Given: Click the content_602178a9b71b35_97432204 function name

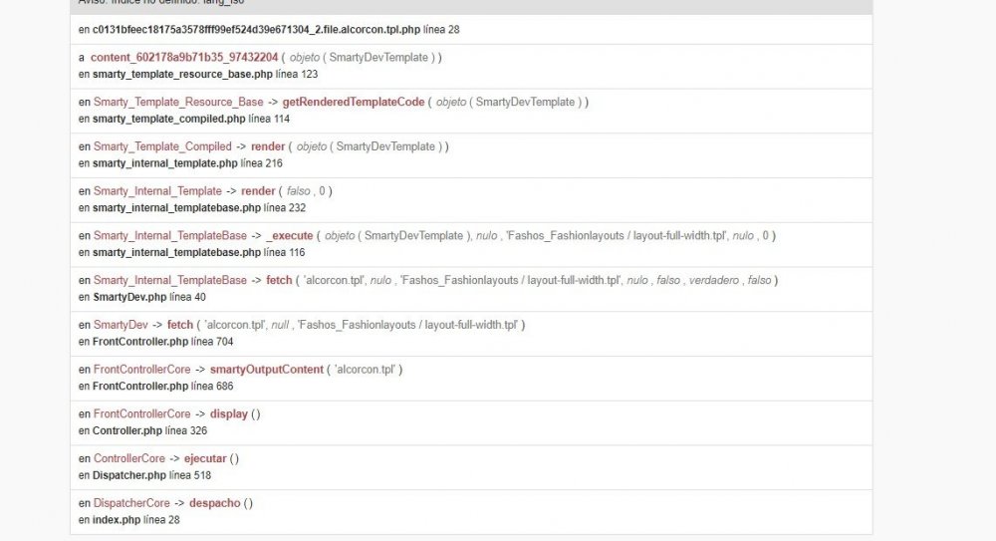Looking at the screenshot, I should 184,58.
